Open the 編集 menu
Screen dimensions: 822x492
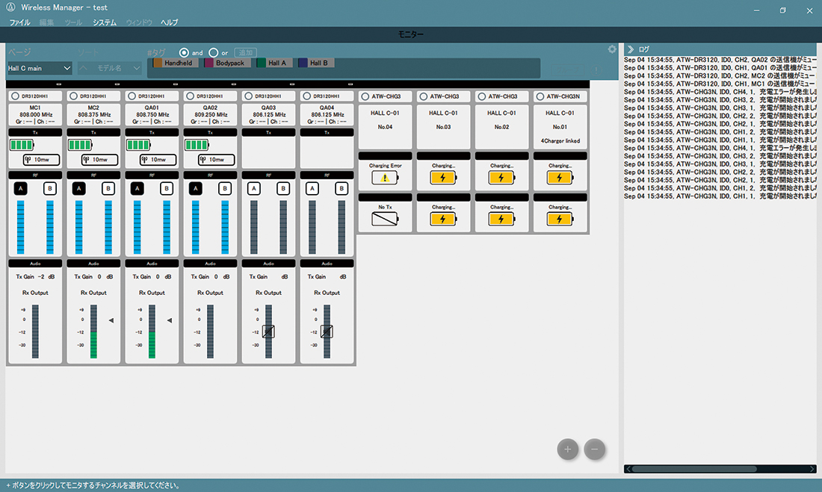tap(46, 22)
